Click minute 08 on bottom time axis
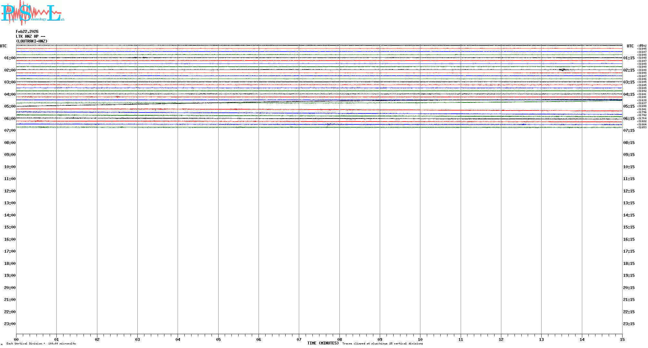Viewport: 648px width, 348px height. tap(339, 339)
